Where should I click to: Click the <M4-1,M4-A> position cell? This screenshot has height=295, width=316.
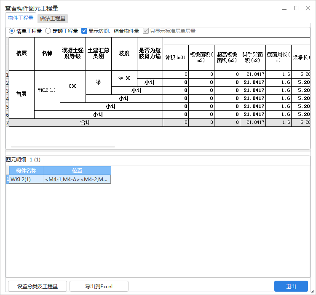pyautogui.click(x=77, y=179)
